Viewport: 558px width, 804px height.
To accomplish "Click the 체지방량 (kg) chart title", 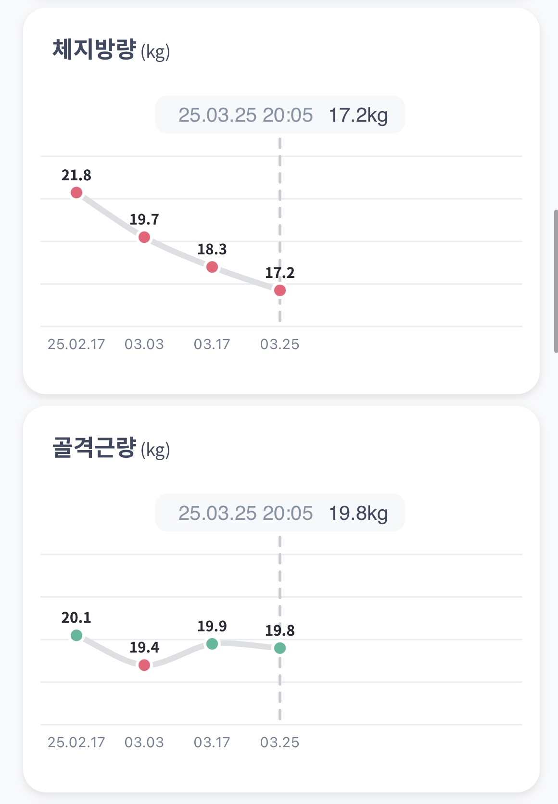I will (x=111, y=50).
